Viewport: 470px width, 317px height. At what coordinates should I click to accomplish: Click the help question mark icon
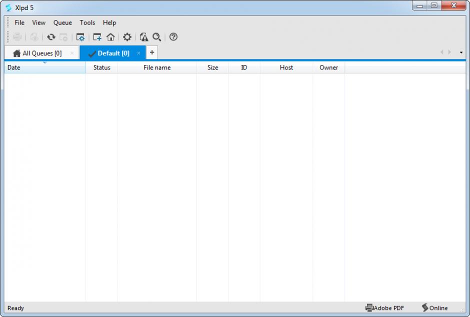tap(173, 37)
